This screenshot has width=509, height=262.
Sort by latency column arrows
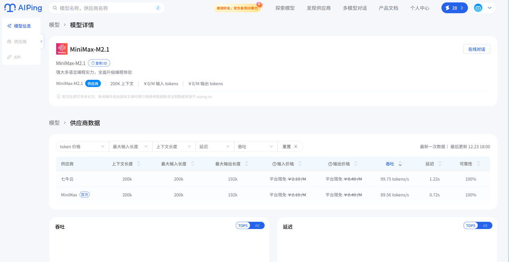[440, 164]
